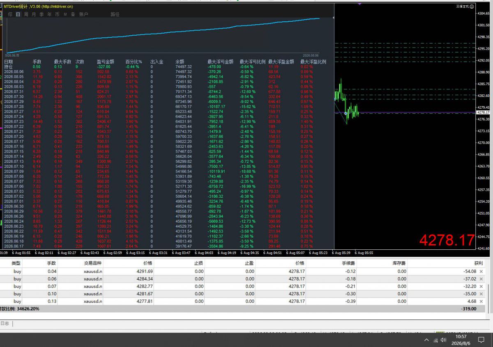Close the 4281.67 buy order via X
This screenshot has height=347, width=493.
click(481, 294)
